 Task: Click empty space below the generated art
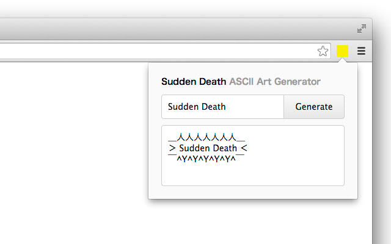pyautogui.click(x=252, y=174)
